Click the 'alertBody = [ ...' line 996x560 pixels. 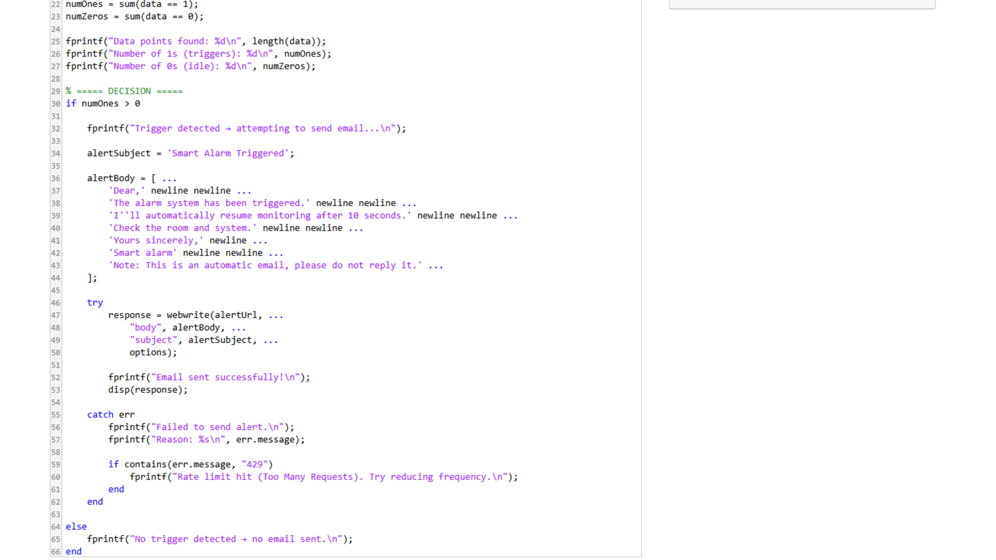132,178
